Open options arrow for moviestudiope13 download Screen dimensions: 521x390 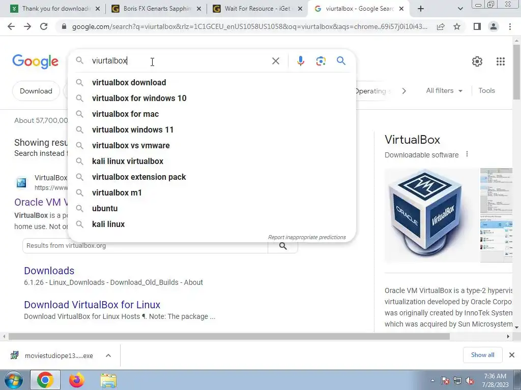pos(108,355)
